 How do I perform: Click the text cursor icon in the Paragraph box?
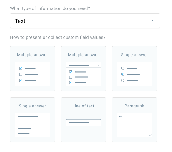click(121, 118)
